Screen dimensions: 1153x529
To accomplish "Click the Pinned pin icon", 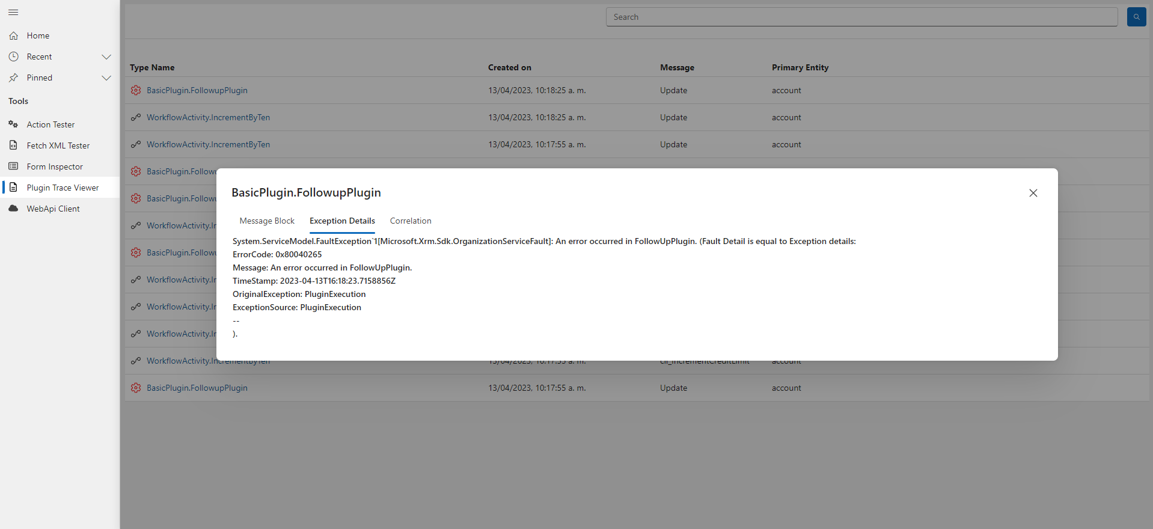I will pos(13,78).
